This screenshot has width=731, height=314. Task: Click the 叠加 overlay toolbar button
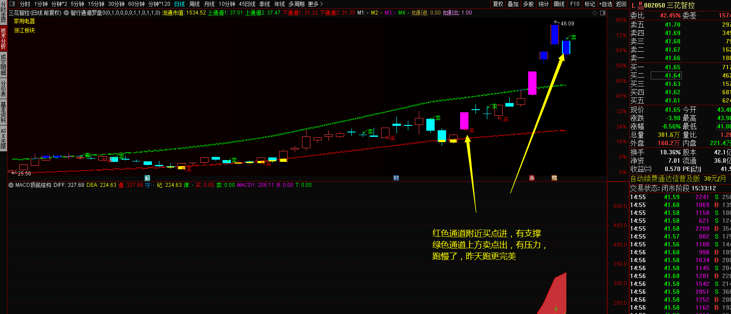(x=513, y=4)
